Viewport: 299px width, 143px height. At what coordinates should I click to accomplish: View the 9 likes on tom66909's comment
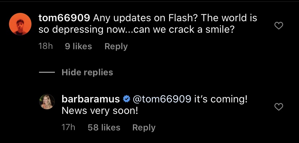78,46
